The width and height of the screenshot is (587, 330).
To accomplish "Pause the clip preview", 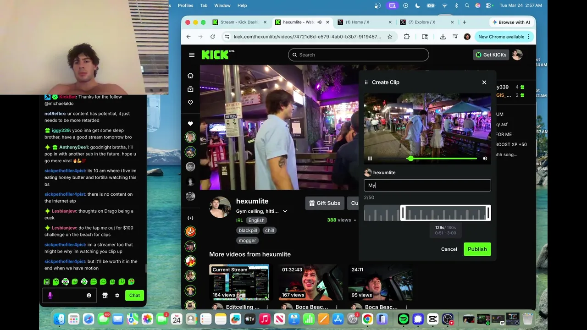I will point(370,159).
